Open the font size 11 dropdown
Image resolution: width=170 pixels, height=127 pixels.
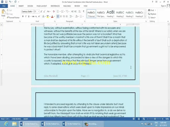click(x=39, y=12)
